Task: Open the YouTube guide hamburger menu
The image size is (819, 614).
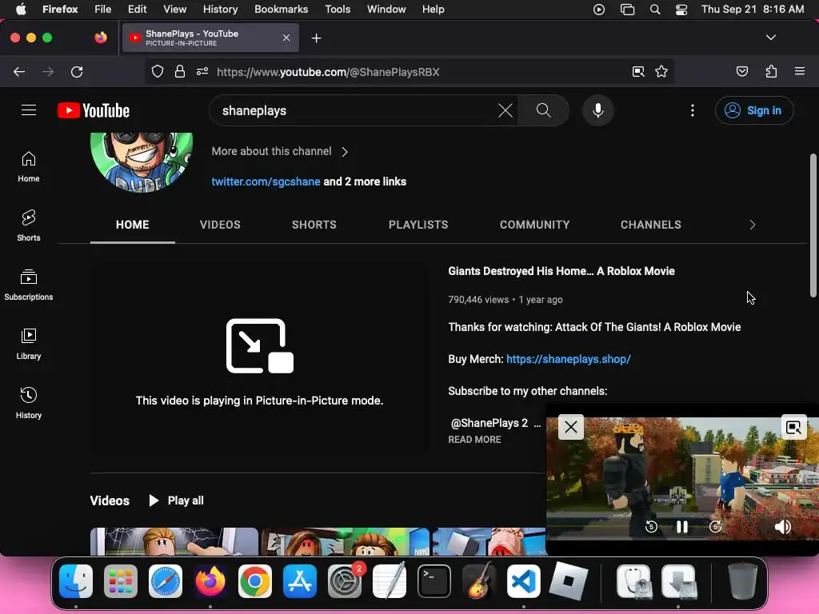Action: click(x=29, y=110)
